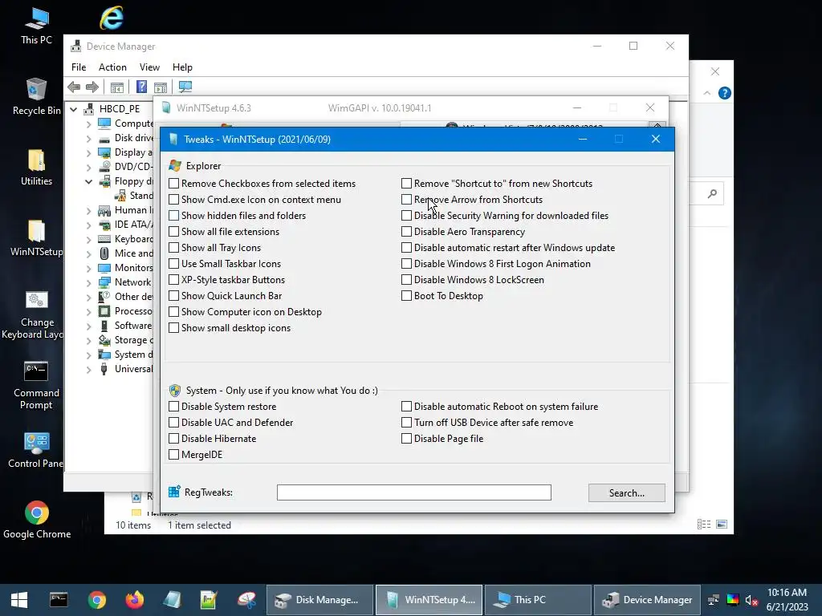Screen dimensions: 822x616
Task: Click the Show/Hide console tree toolbar icon
Action: click(117, 87)
